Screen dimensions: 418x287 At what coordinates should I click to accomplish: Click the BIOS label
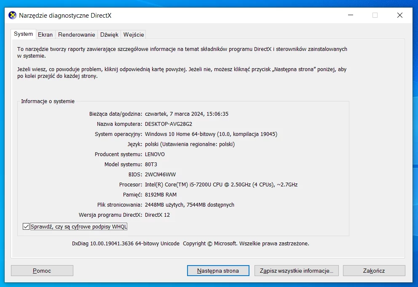point(135,175)
